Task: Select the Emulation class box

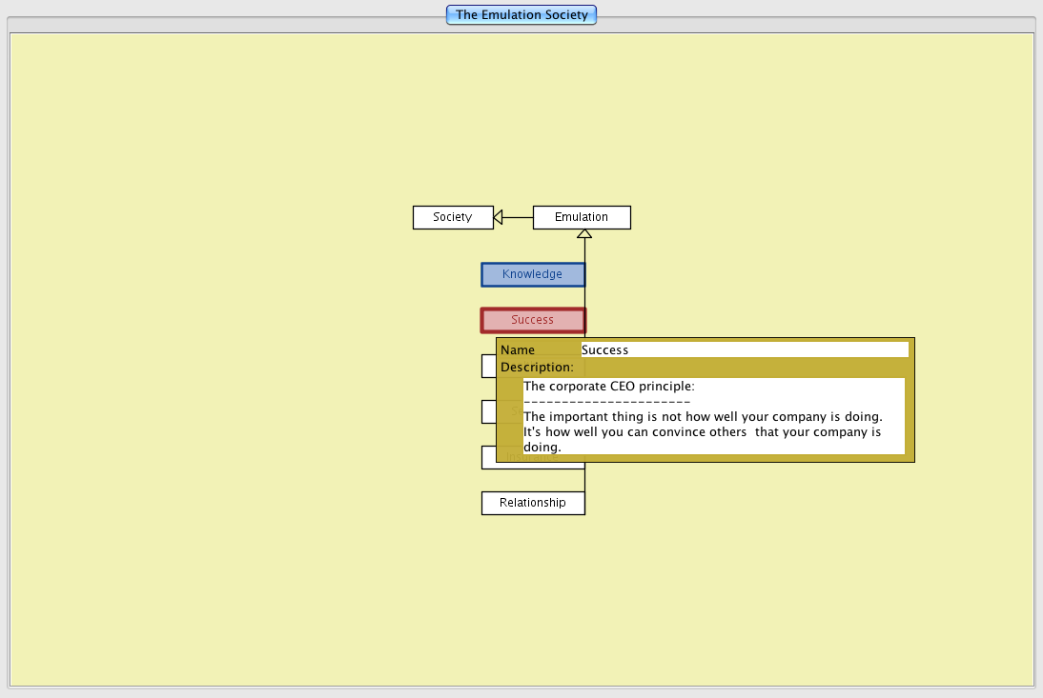Action: pyautogui.click(x=582, y=217)
